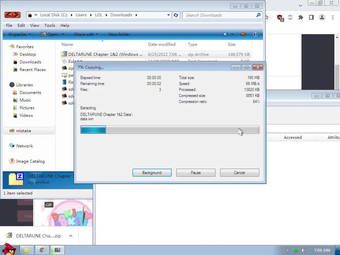Click the Chrome icon on the taskbar
This screenshot has width=340, height=255.
coord(42,250)
